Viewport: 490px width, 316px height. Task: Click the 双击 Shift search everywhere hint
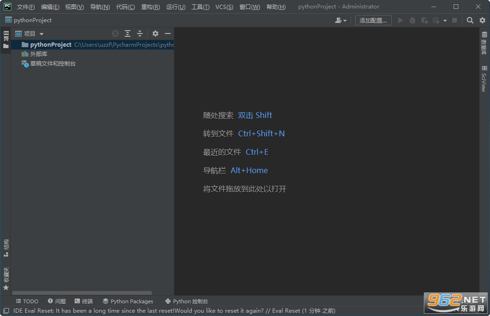255,115
